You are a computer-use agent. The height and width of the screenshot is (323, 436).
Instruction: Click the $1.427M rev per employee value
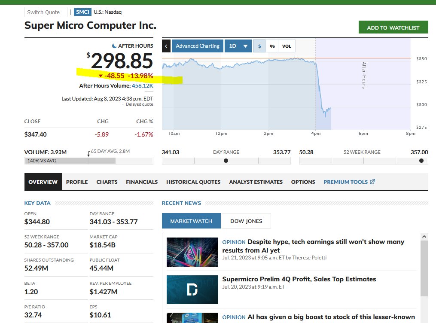pyautogui.click(x=104, y=292)
